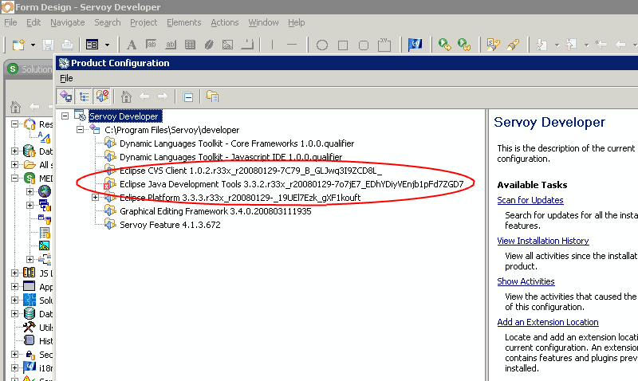The width and height of the screenshot is (638, 381).
Task: Collapse the Servoy Developer root node
Action: click(65, 116)
